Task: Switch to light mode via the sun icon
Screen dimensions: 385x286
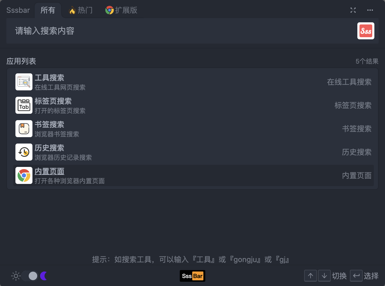Action: click(x=15, y=276)
